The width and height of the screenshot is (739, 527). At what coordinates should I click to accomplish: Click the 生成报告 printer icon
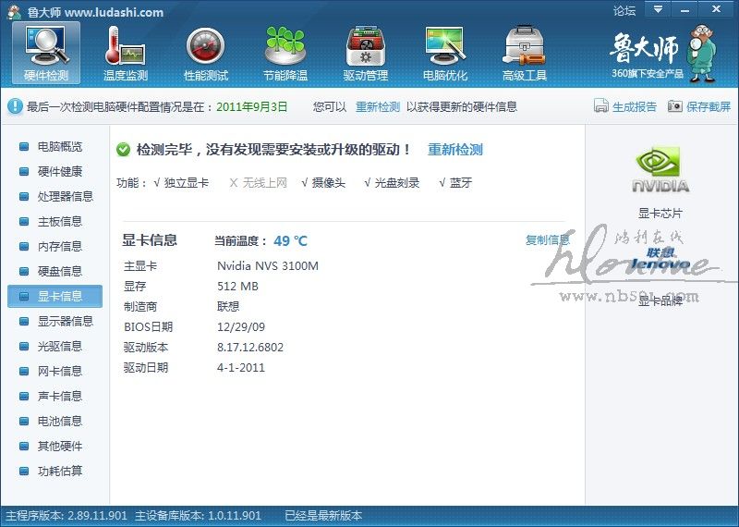(601, 106)
